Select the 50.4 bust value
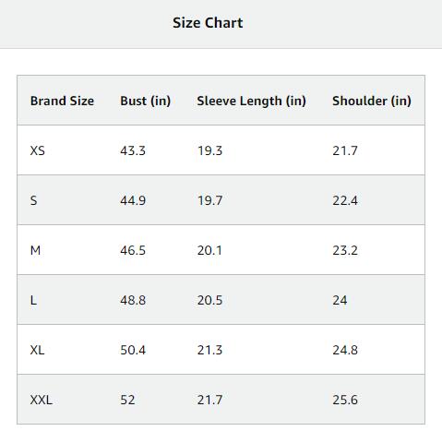 pos(133,350)
